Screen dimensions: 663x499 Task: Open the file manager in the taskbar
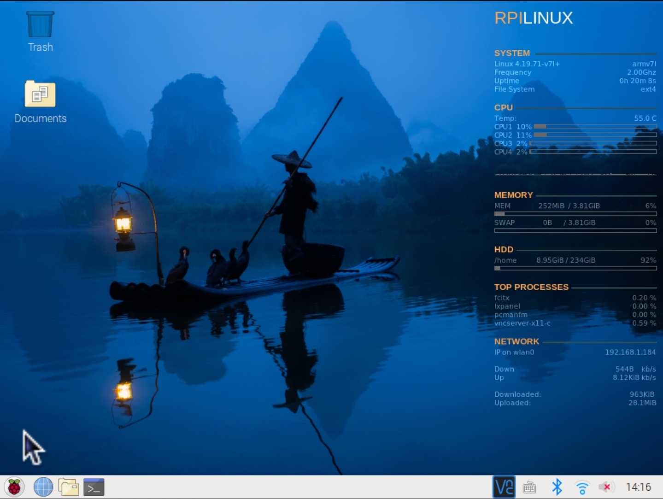point(69,487)
